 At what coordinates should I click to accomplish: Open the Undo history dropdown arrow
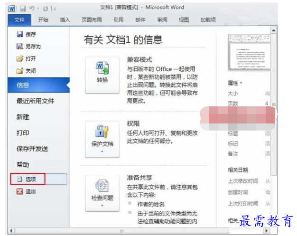pyautogui.click(x=38, y=9)
